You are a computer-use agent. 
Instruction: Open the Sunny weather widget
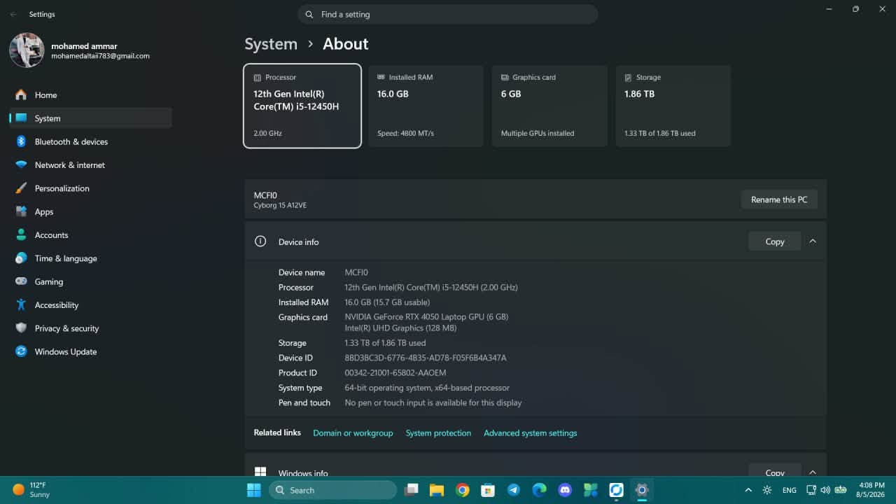click(32, 490)
